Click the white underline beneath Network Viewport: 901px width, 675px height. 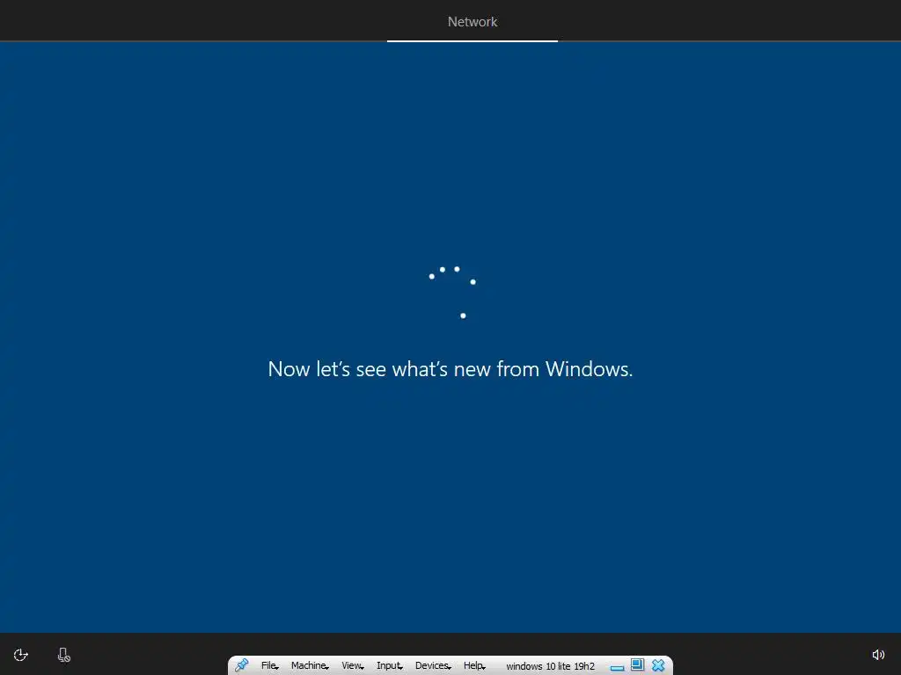coord(472,40)
